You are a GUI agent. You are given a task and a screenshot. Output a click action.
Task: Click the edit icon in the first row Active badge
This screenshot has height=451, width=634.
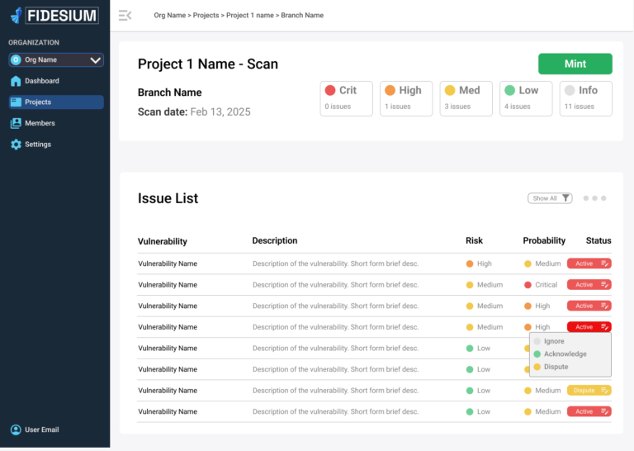click(x=604, y=263)
